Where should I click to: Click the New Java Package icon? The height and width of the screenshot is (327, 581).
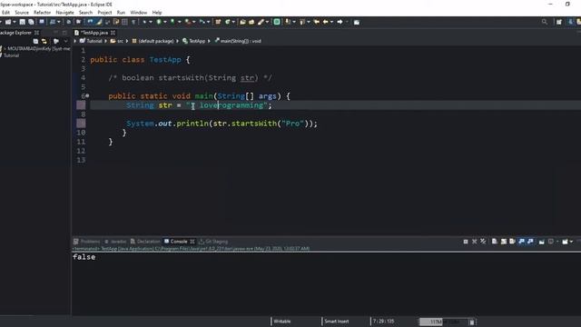(218, 22)
